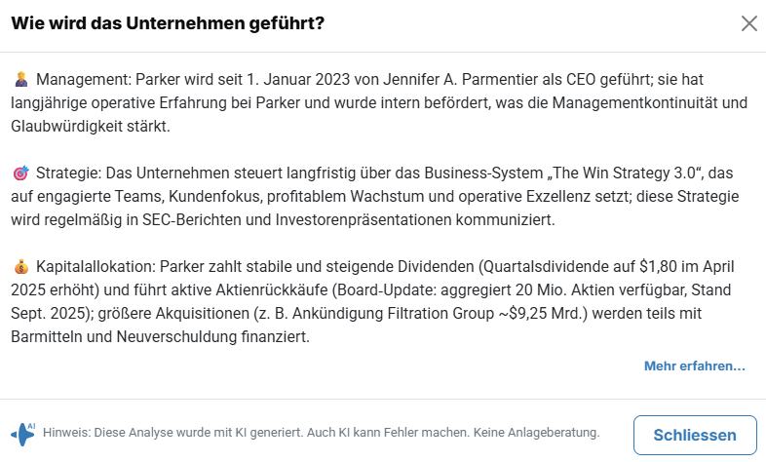
Task: Click the "Hinweis:" word in the footer
Action: coord(66,432)
